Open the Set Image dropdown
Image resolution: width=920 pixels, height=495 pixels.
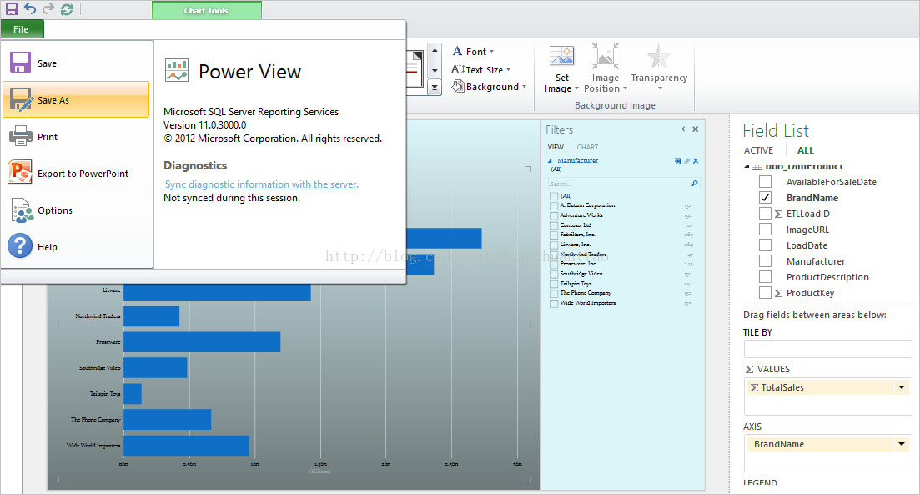576,88
